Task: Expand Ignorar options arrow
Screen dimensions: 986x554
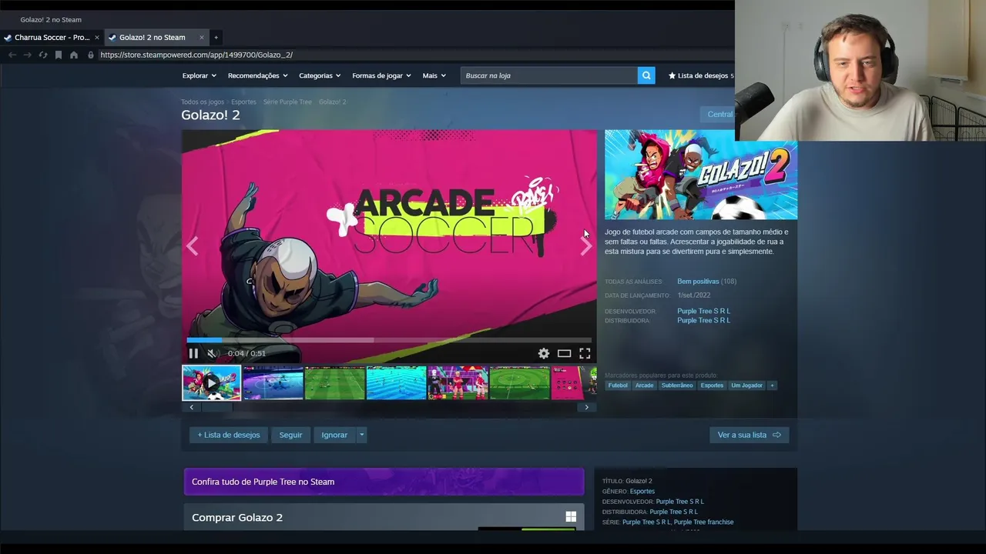Action: click(x=361, y=435)
